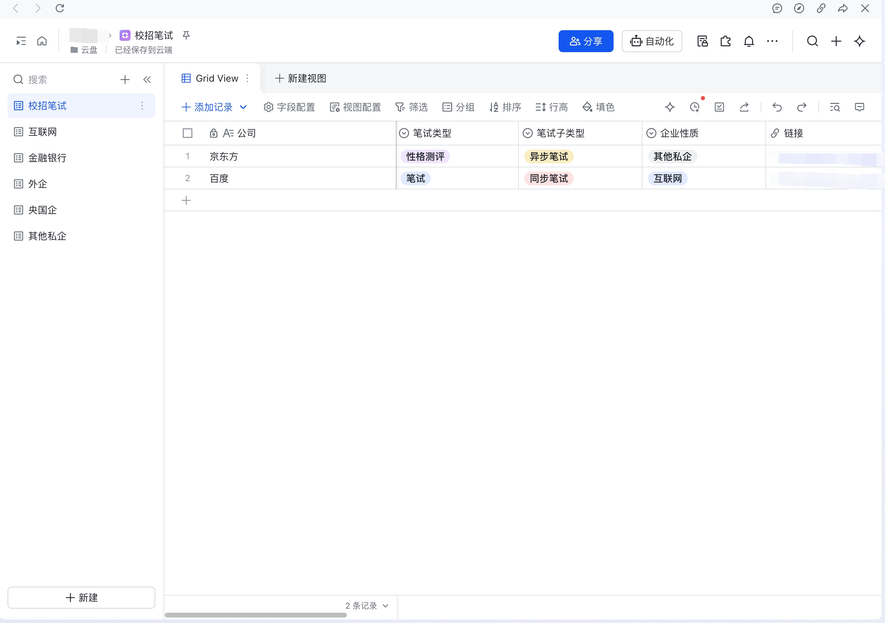
Task: Open the comments bubble icon in title bar
Action: point(777,9)
